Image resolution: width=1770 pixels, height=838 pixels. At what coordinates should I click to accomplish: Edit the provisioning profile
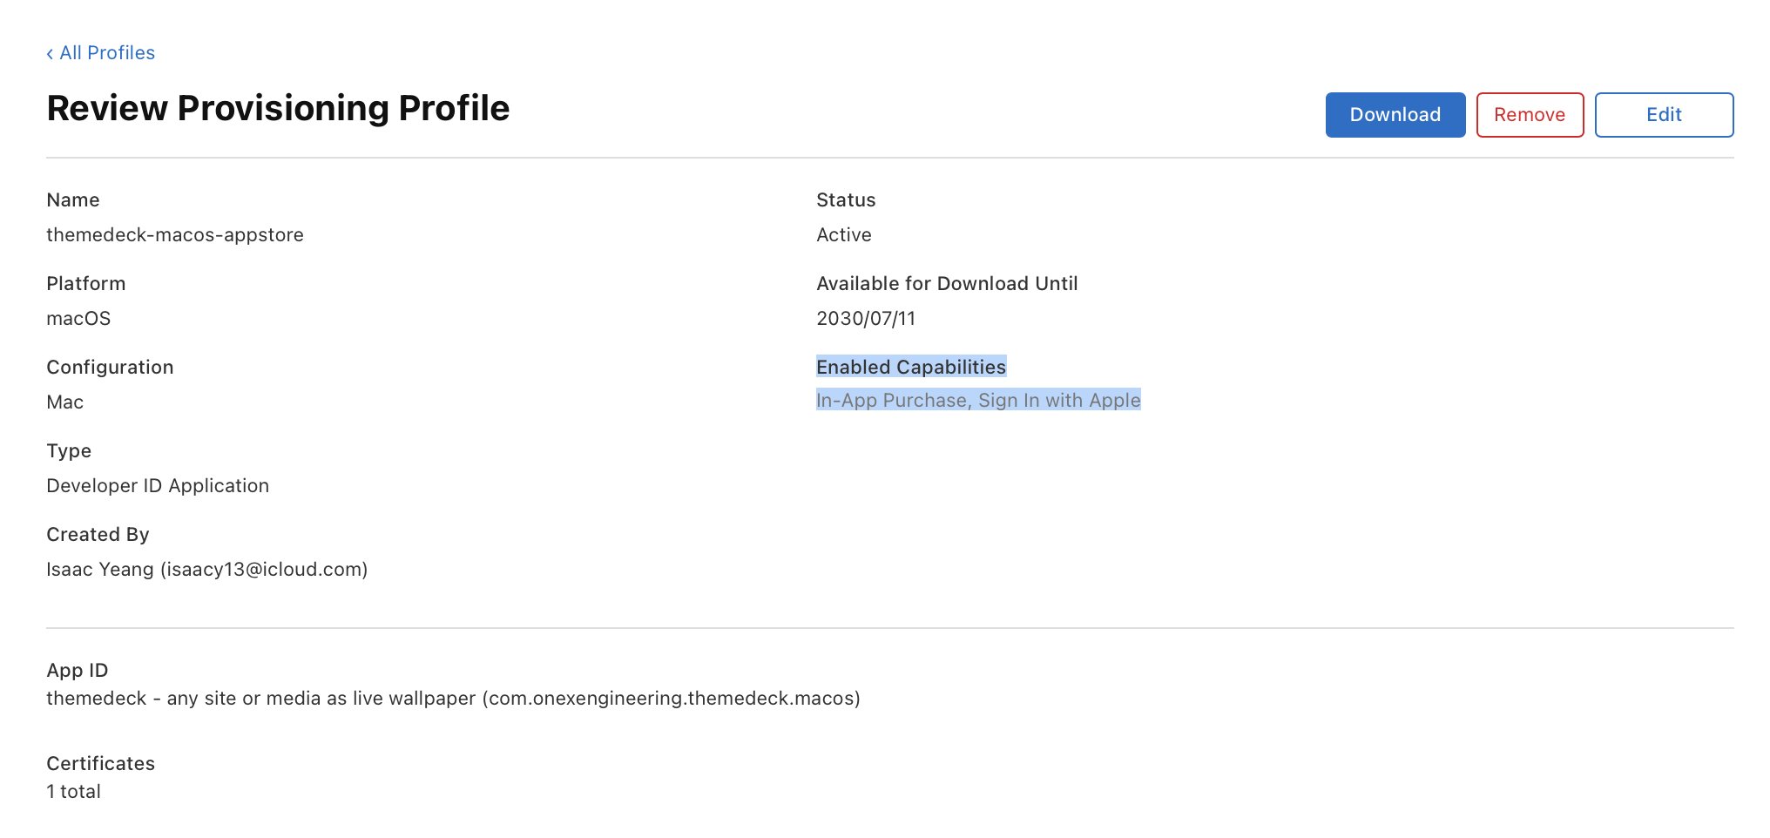[1664, 115]
